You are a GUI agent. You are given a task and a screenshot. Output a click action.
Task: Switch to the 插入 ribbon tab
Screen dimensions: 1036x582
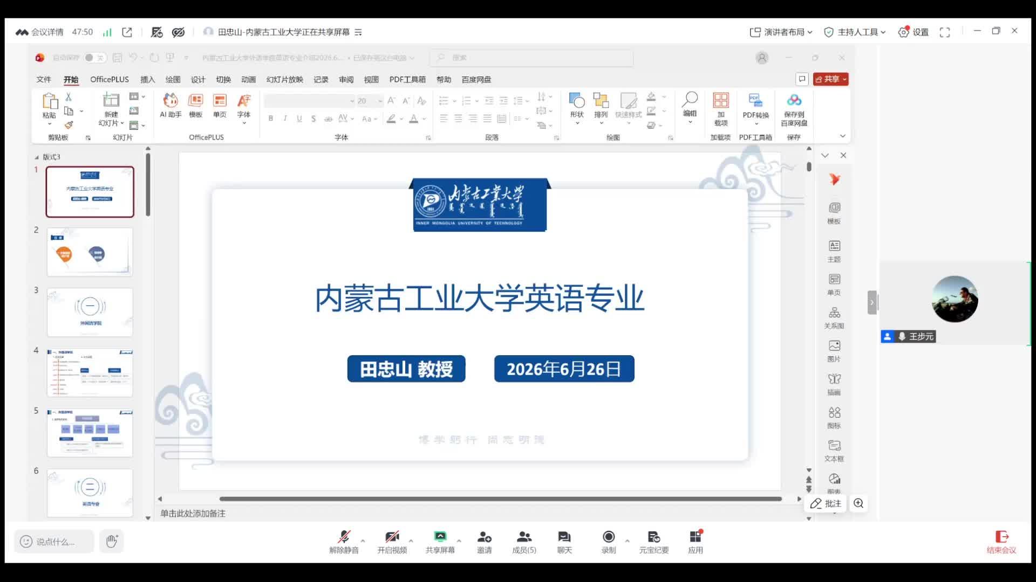pyautogui.click(x=147, y=79)
